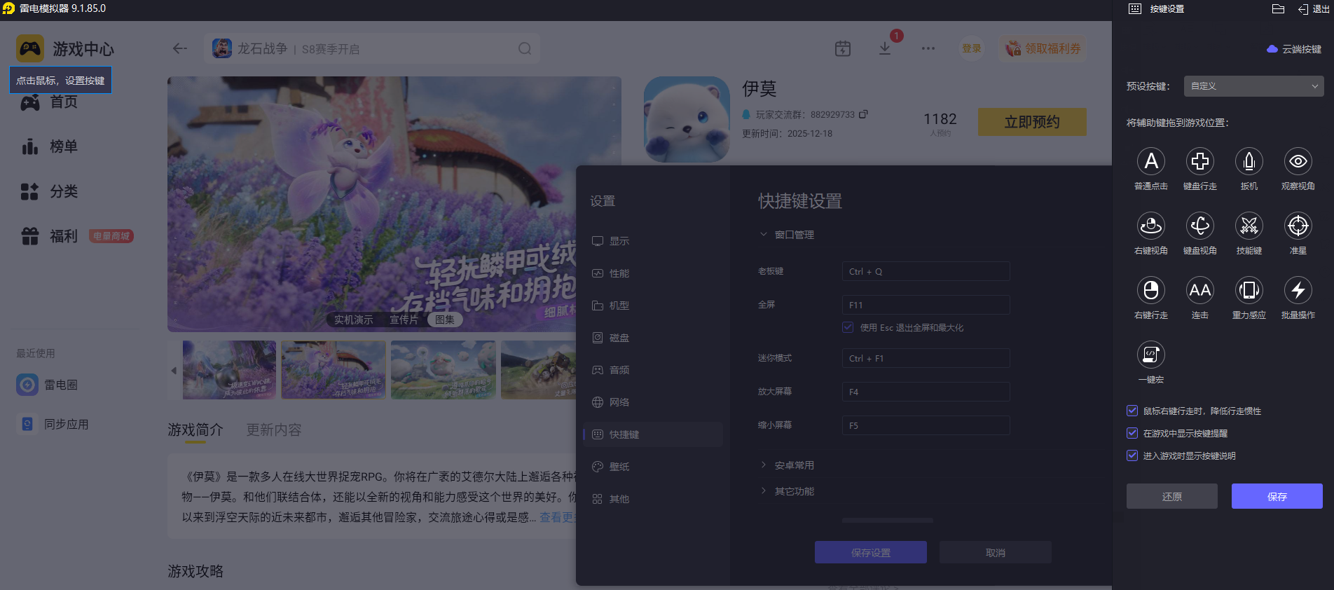This screenshot has width=1334, height=590.
Task: Click the 立即预约 reserve button
Action: coord(1032,122)
